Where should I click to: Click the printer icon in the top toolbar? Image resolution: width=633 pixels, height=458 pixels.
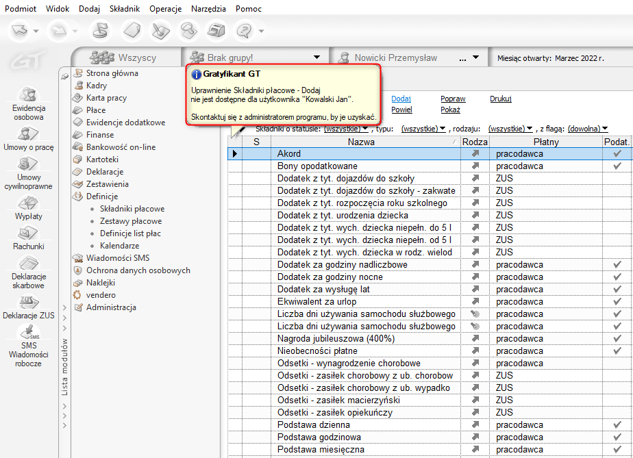tap(216, 31)
